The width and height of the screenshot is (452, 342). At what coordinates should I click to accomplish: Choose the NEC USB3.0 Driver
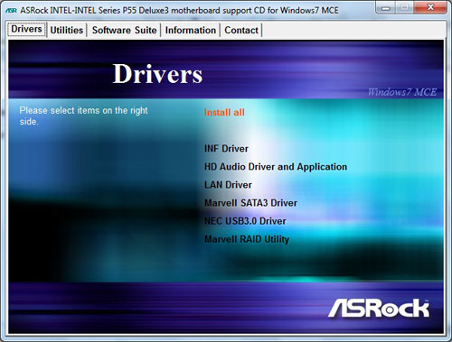click(245, 221)
